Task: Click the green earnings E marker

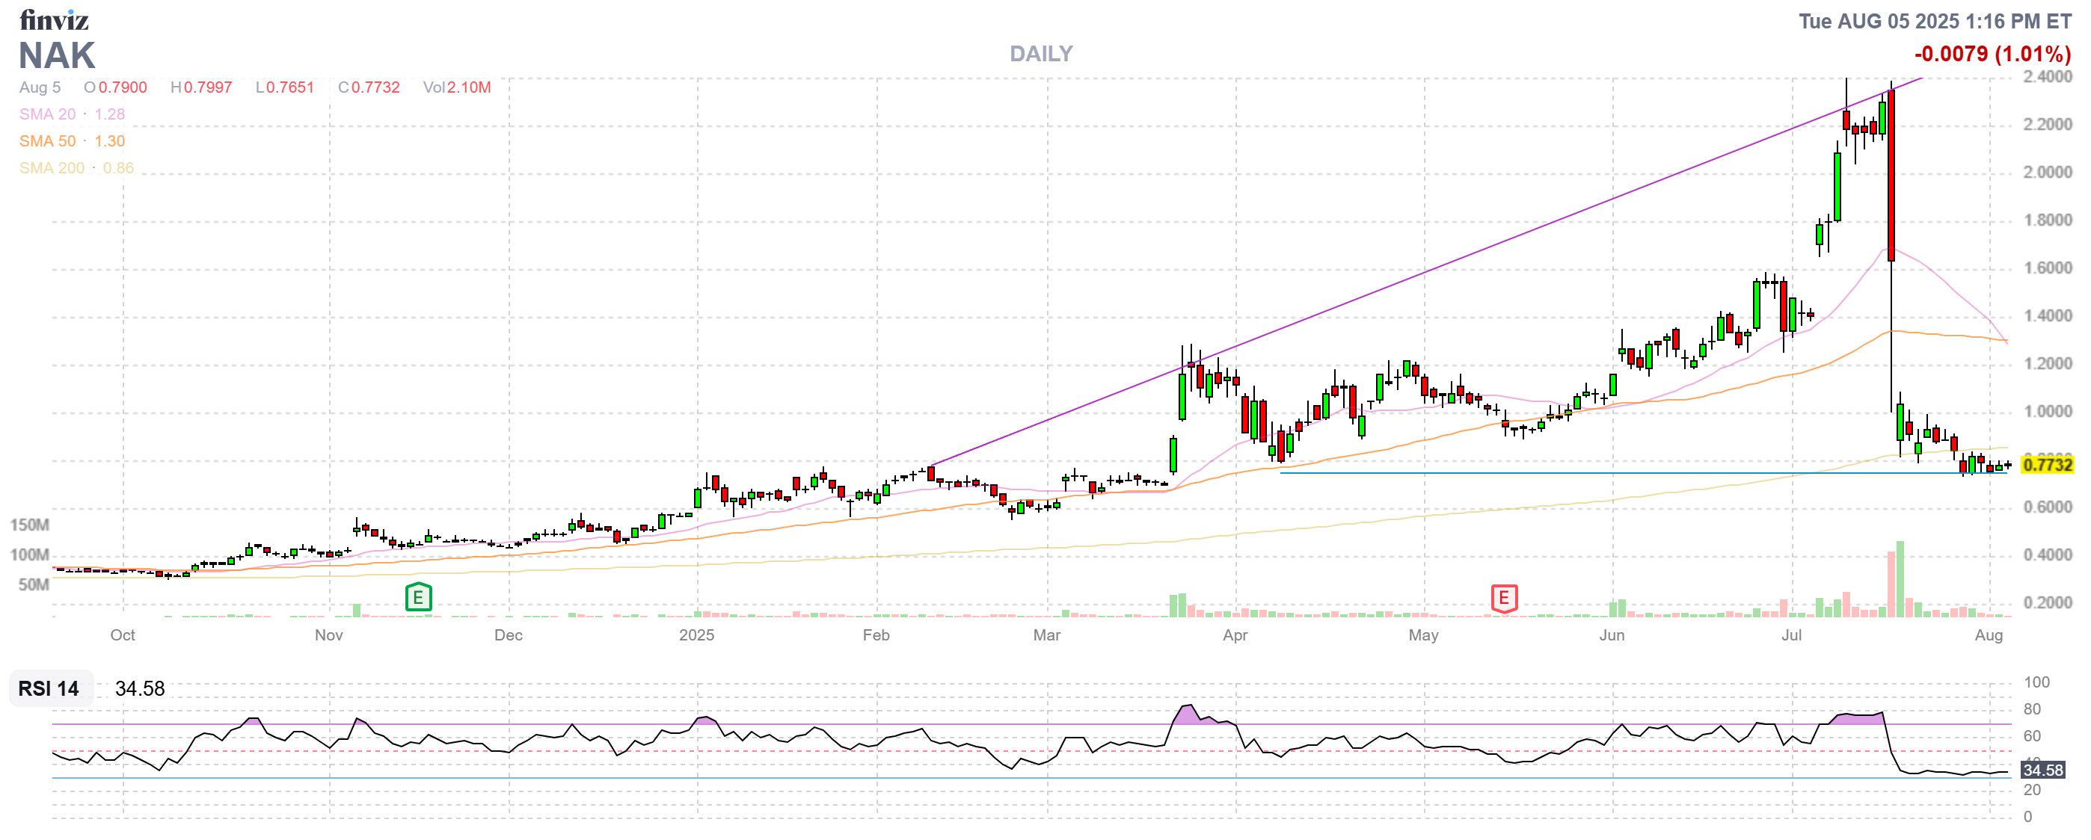Action: point(418,599)
